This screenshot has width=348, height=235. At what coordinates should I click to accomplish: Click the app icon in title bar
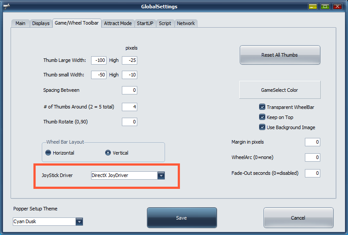click(6, 6)
